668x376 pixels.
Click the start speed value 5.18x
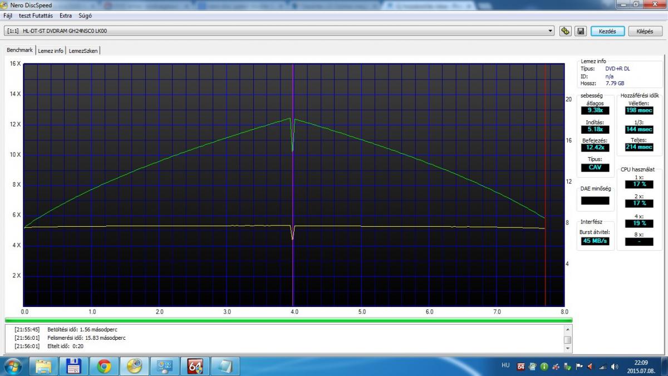[x=595, y=129]
